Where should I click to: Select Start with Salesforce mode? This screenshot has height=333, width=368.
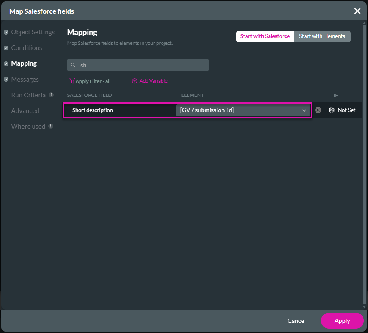[x=265, y=36]
